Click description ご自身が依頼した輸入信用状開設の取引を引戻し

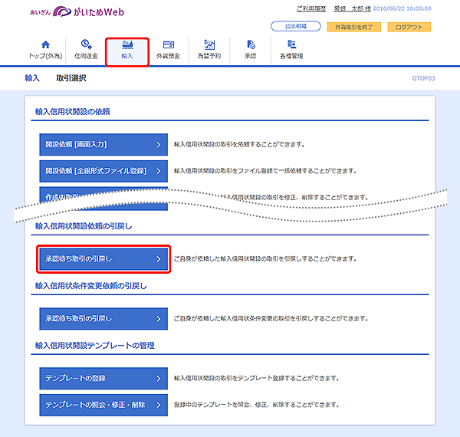(265, 259)
